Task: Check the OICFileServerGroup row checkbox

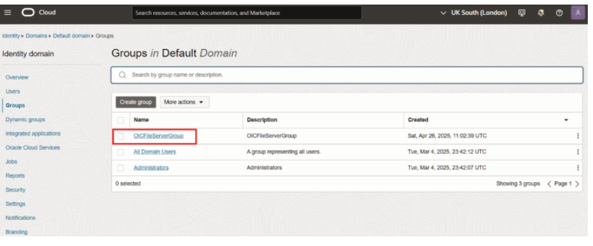Action: (x=121, y=136)
